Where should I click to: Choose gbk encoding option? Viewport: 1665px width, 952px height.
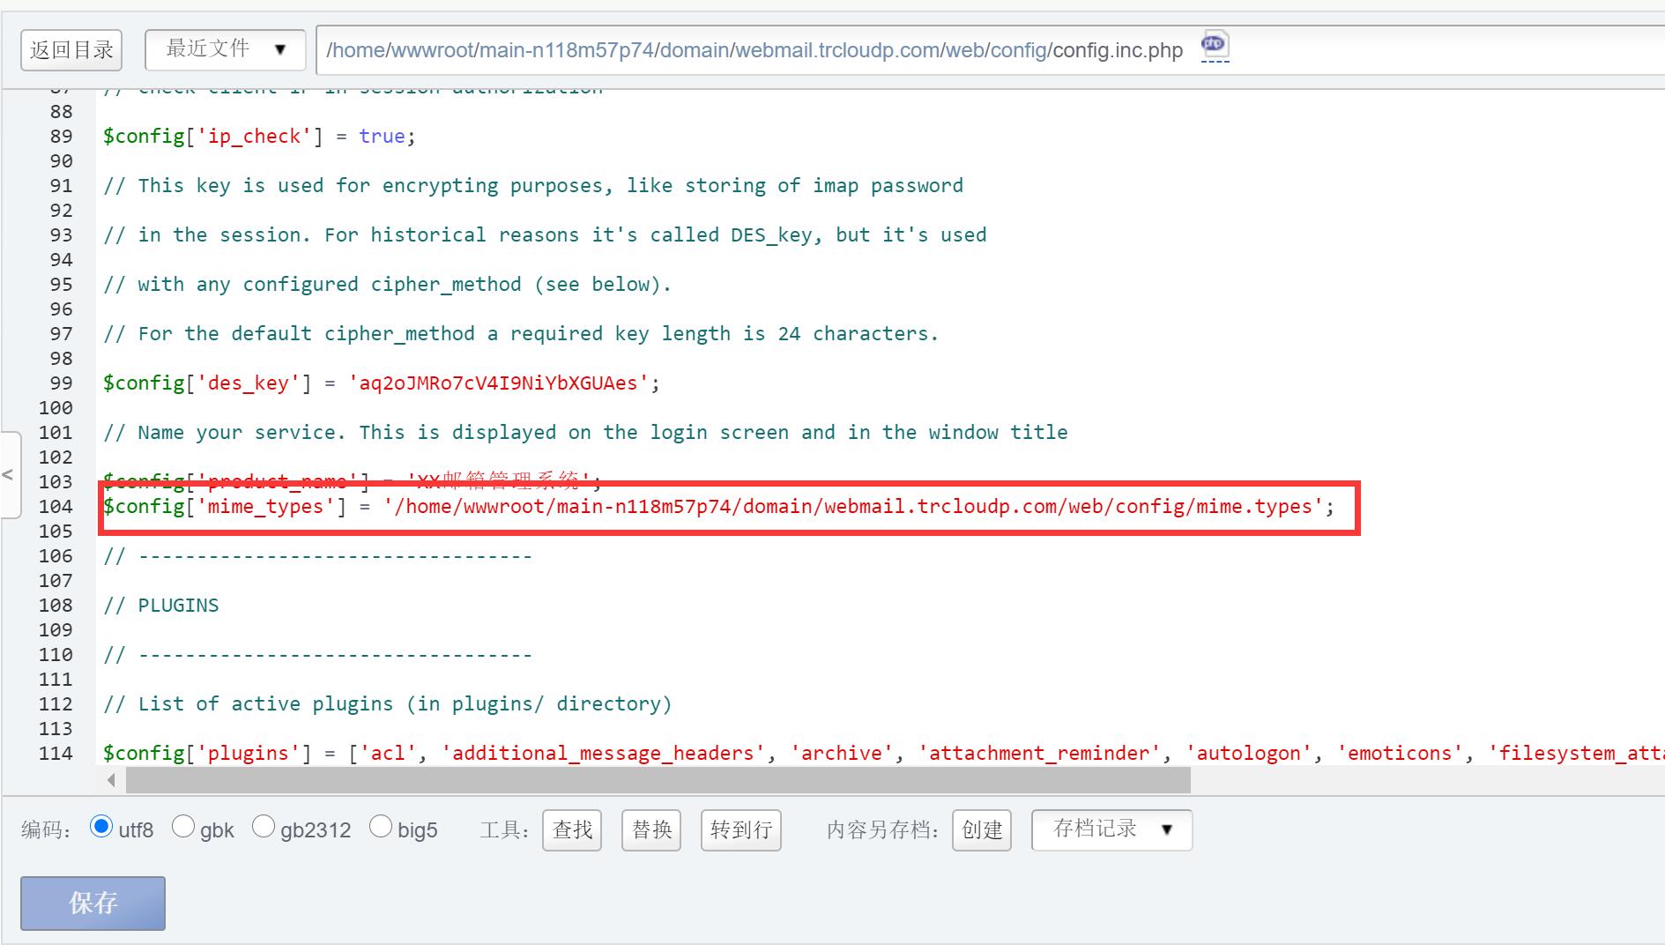tap(183, 827)
